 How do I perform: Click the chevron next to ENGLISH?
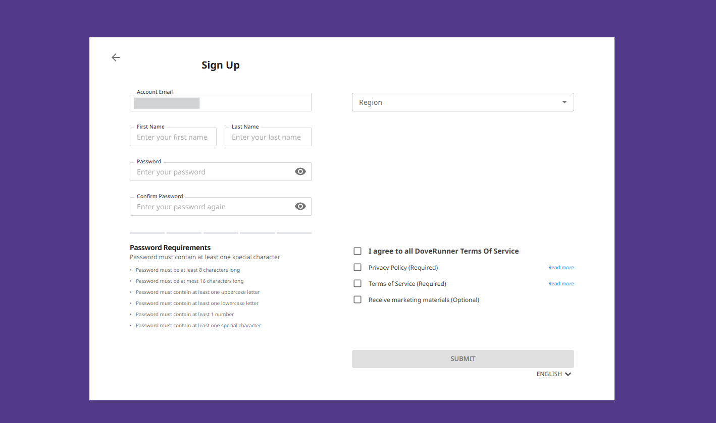click(568, 374)
